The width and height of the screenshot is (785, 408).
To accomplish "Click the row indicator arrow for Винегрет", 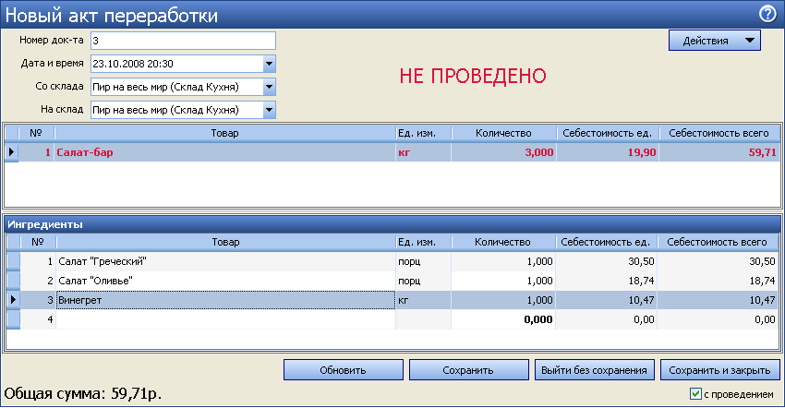I will pos(13,300).
